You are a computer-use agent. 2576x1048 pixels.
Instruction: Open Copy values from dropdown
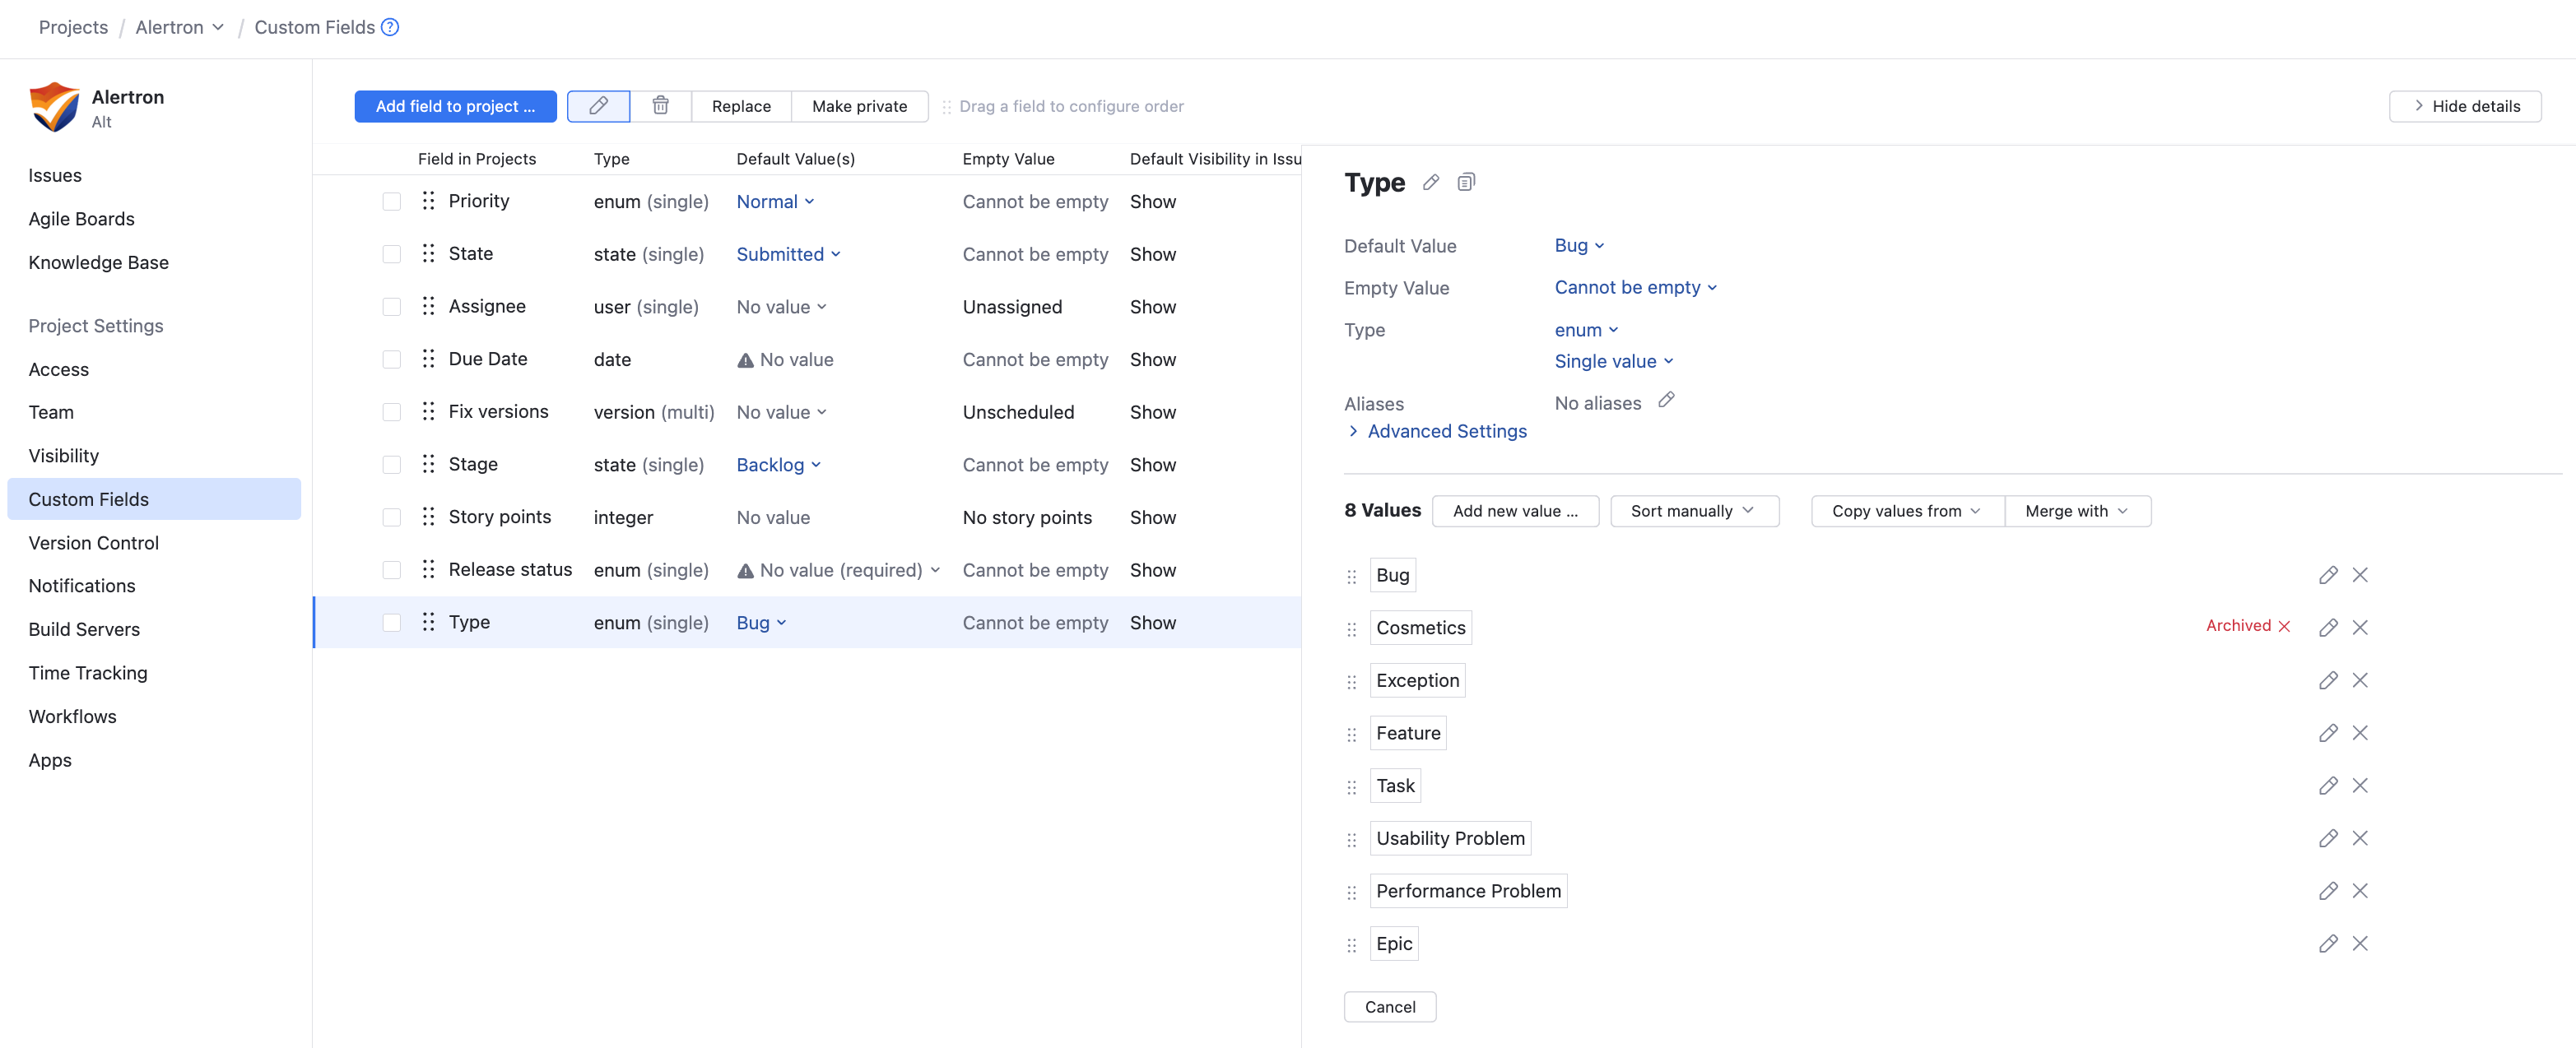[x=1905, y=511]
